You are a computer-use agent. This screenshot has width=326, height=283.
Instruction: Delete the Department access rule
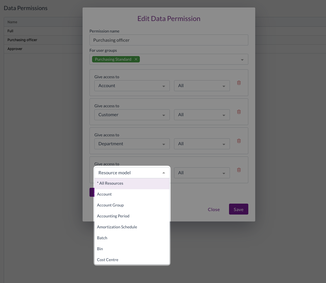pos(239,141)
